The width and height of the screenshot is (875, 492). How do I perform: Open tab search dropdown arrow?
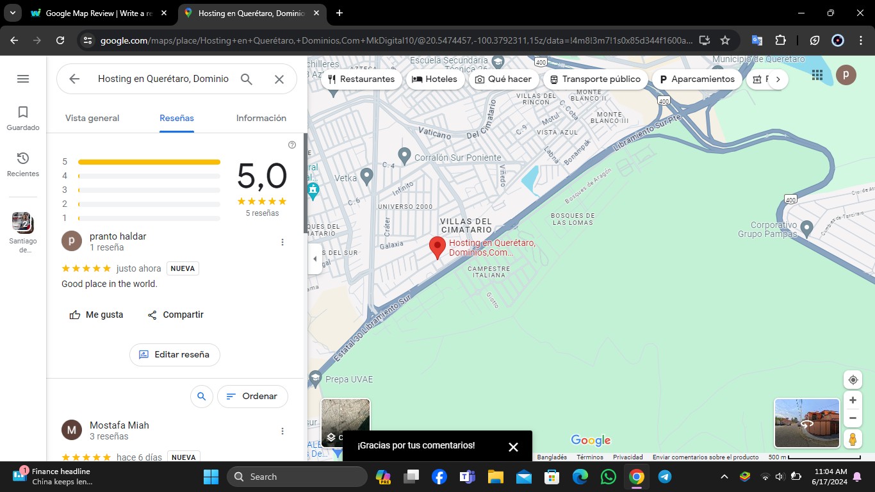12,13
